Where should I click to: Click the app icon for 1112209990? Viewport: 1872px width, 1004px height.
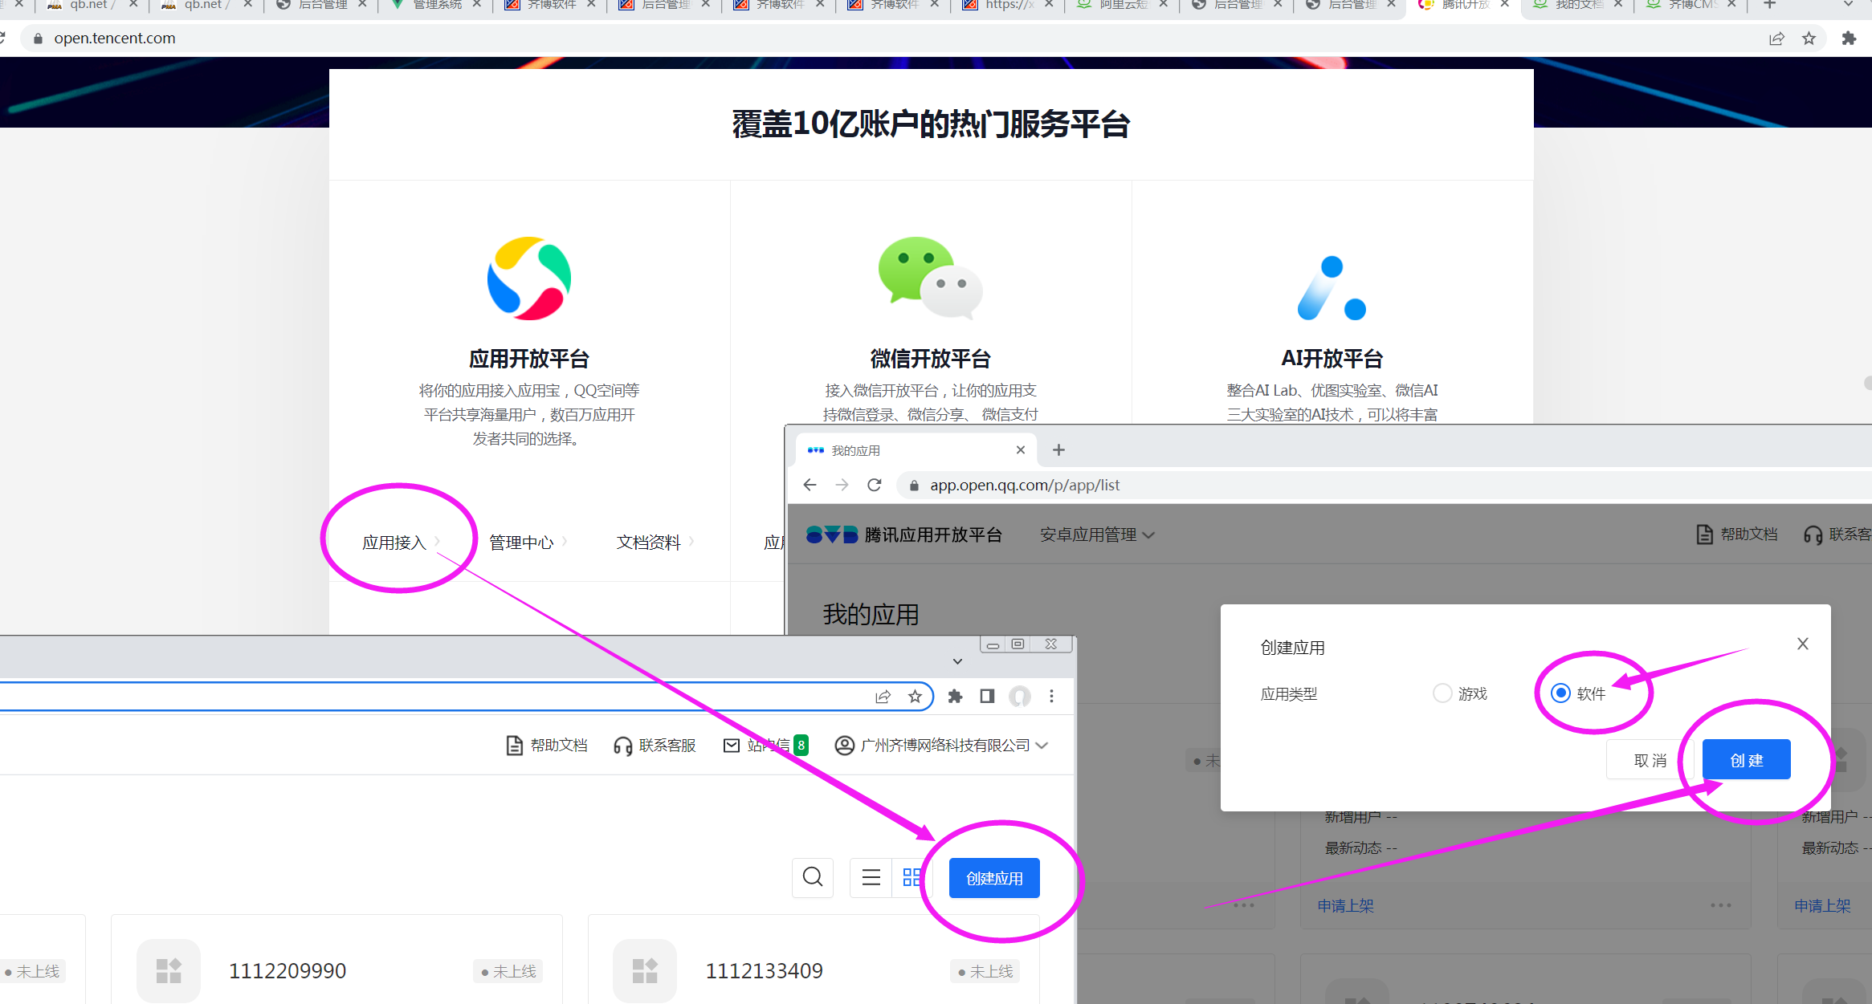[169, 971]
